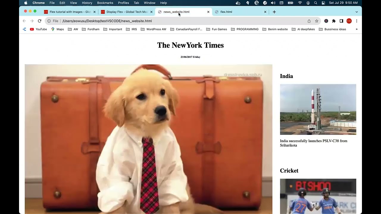Open the YouTube bookmark

tap(38, 29)
